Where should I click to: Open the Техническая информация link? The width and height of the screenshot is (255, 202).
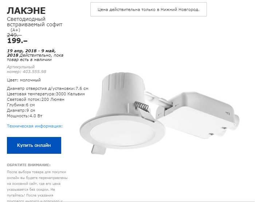[x=35, y=126]
